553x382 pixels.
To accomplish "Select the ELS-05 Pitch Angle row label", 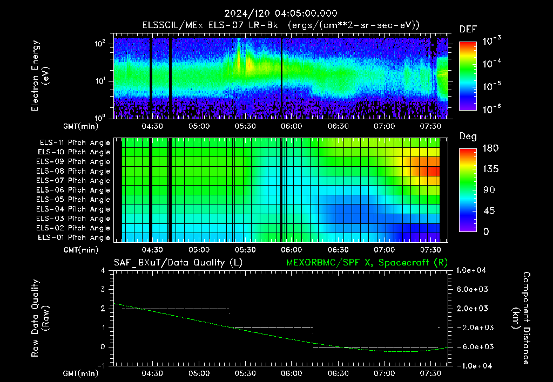I will pos(73,200).
